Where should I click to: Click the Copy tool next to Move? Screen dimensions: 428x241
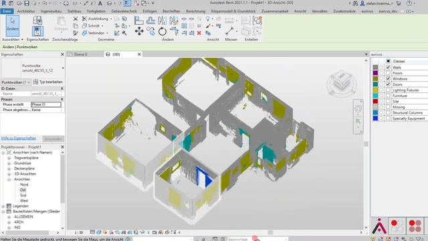150,31
